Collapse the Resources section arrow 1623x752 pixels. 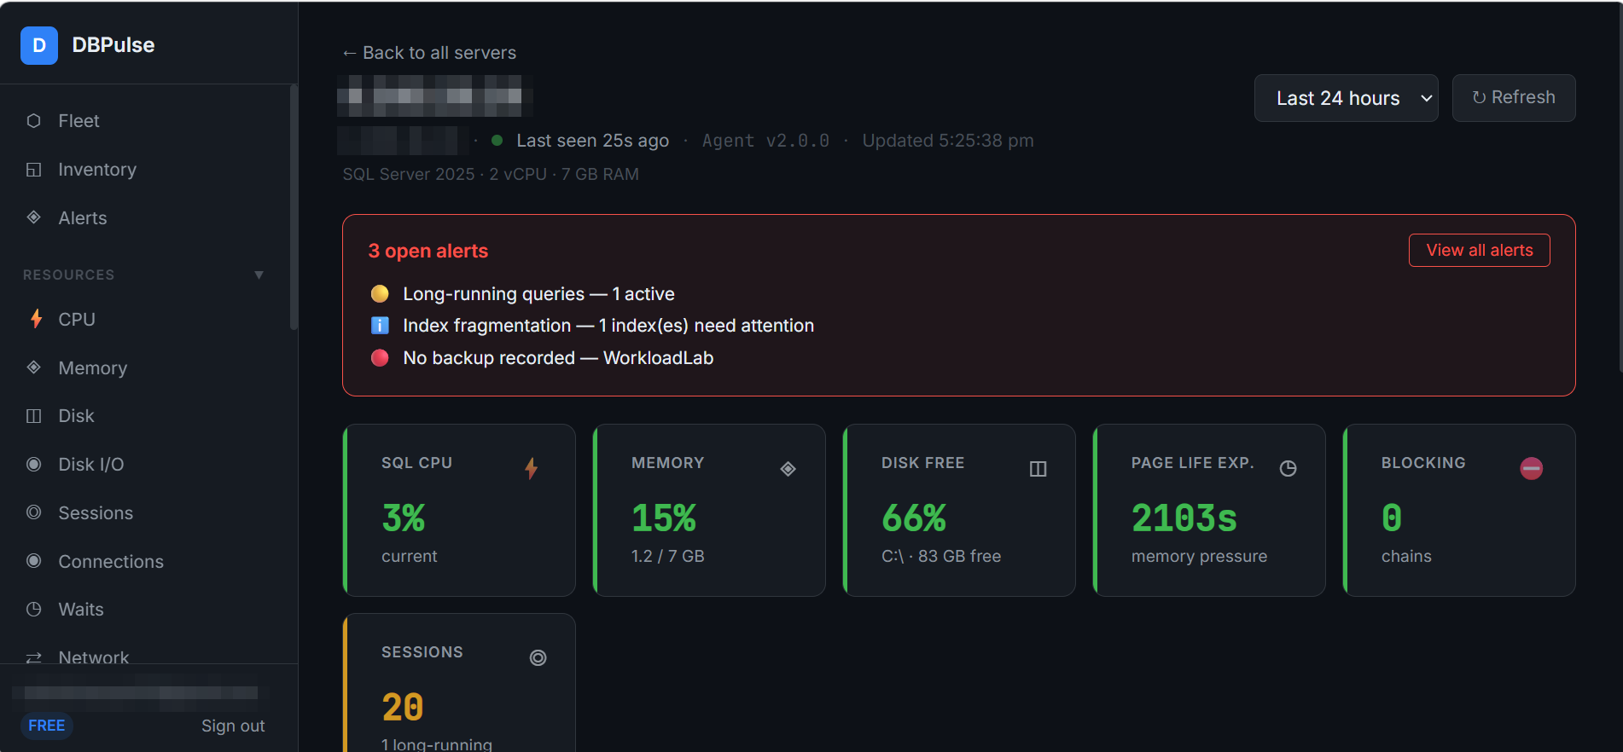point(259,275)
